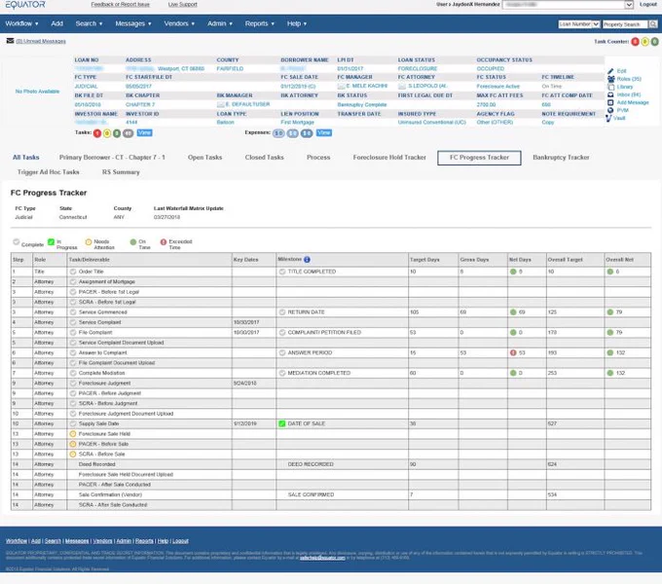
Task: Click the property search magnifier icon
Action: coord(652,24)
